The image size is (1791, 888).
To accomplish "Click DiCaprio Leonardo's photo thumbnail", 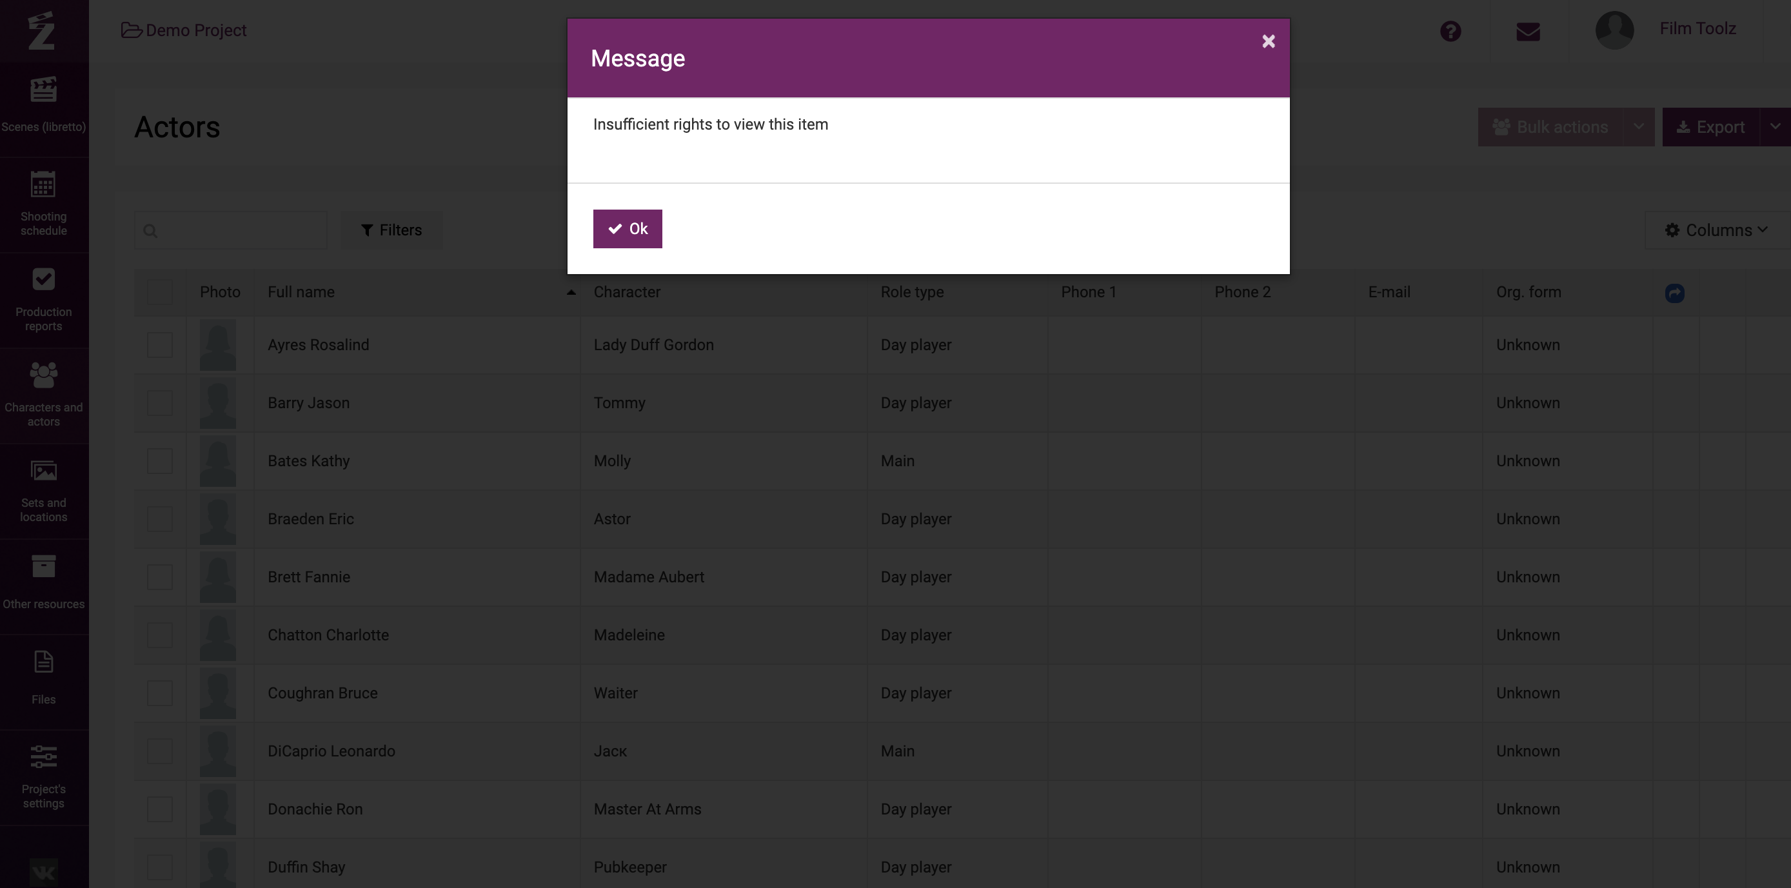I will [217, 751].
